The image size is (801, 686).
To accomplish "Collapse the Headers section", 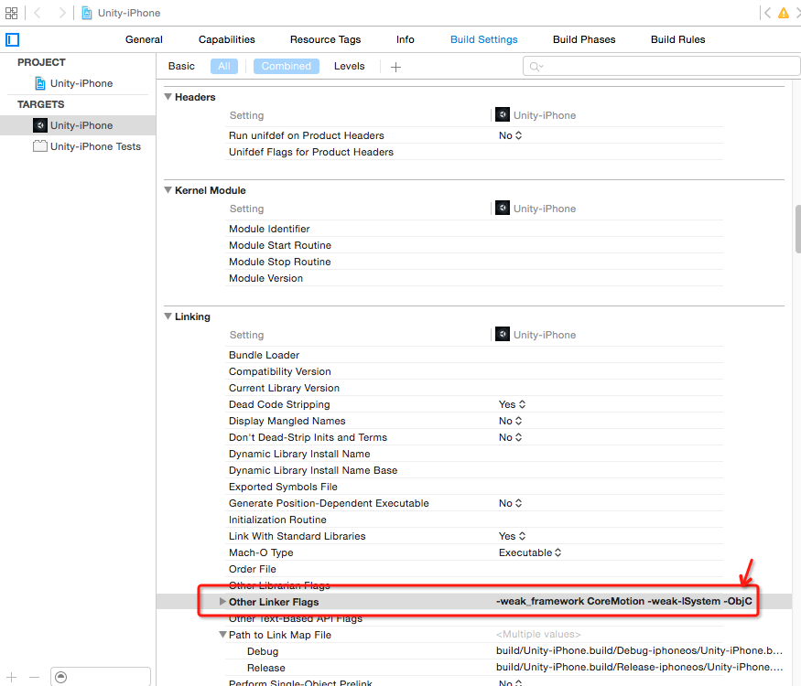I will [x=168, y=96].
